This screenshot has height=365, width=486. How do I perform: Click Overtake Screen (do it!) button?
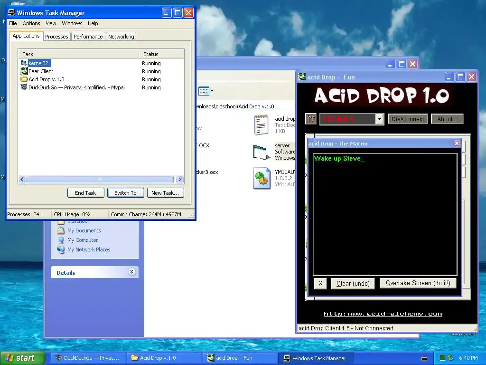(418, 283)
